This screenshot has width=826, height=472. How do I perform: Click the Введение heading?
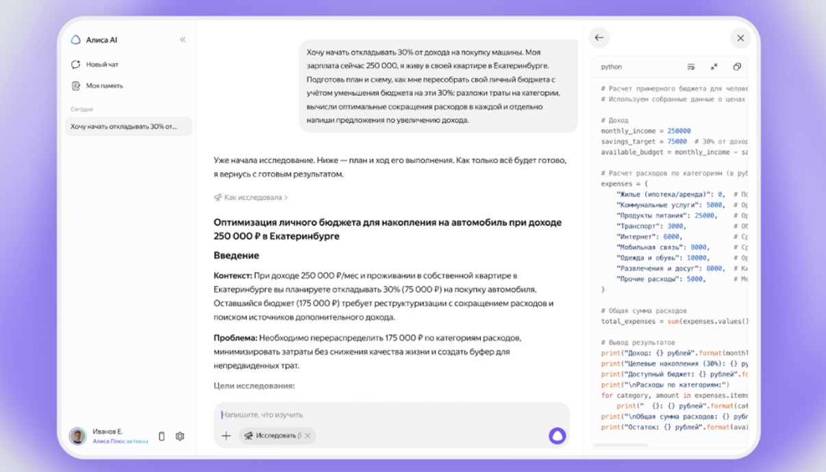click(236, 256)
